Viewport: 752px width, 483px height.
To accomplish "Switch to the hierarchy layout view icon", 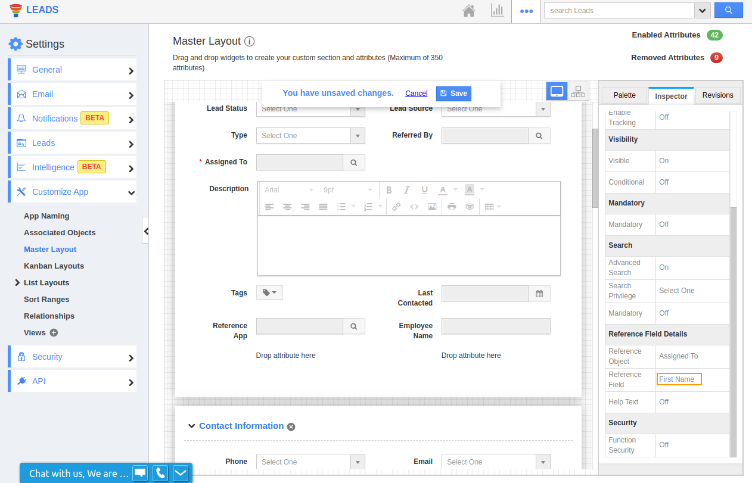I will coord(578,92).
